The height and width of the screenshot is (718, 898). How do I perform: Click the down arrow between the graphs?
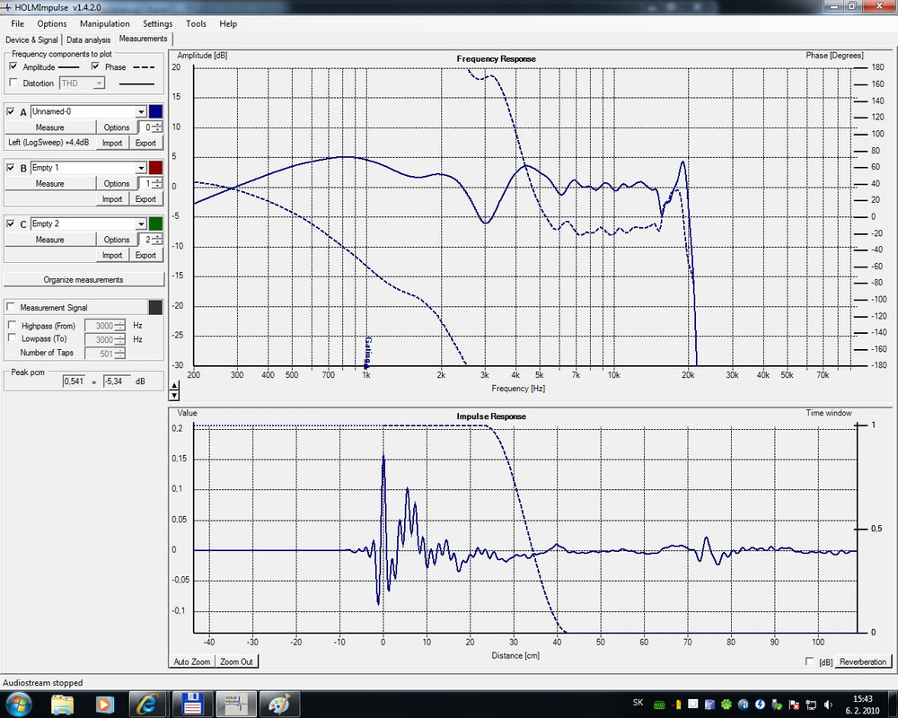tap(174, 395)
